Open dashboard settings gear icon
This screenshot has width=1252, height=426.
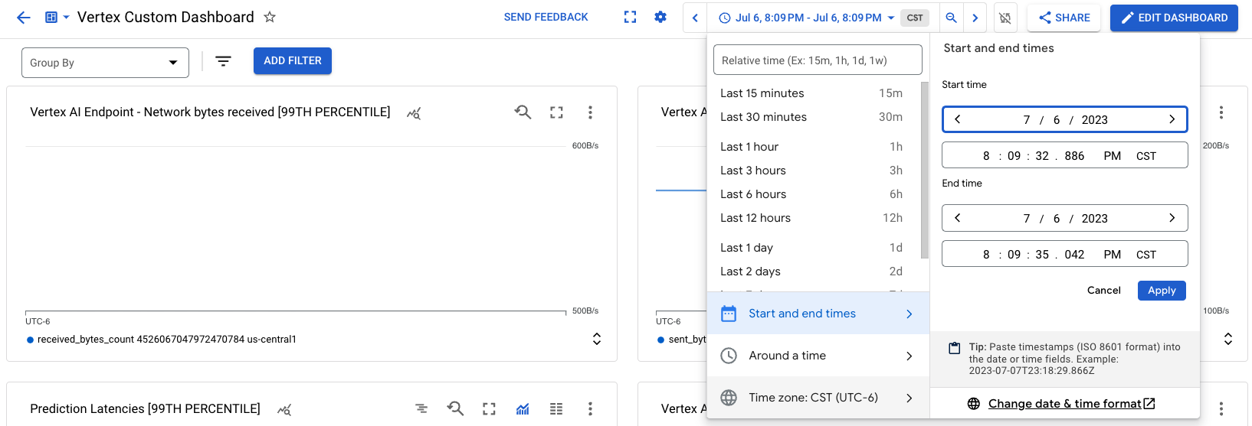pyautogui.click(x=660, y=17)
